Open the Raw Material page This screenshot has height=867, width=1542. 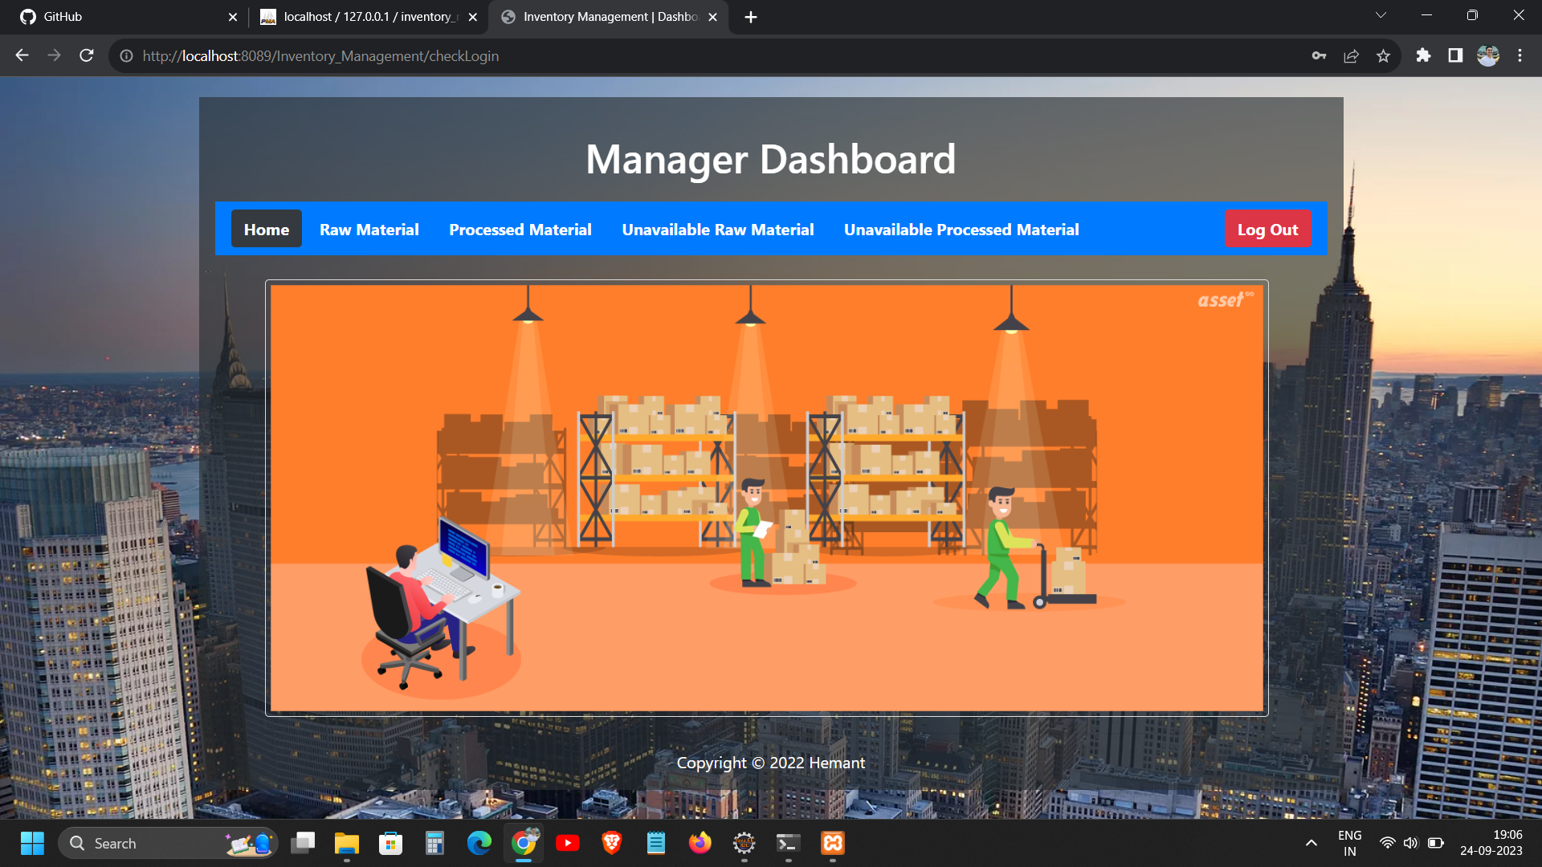tap(369, 230)
